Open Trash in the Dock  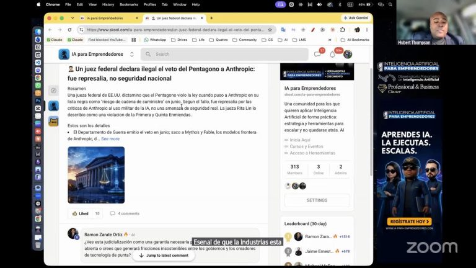(x=38, y=245)
